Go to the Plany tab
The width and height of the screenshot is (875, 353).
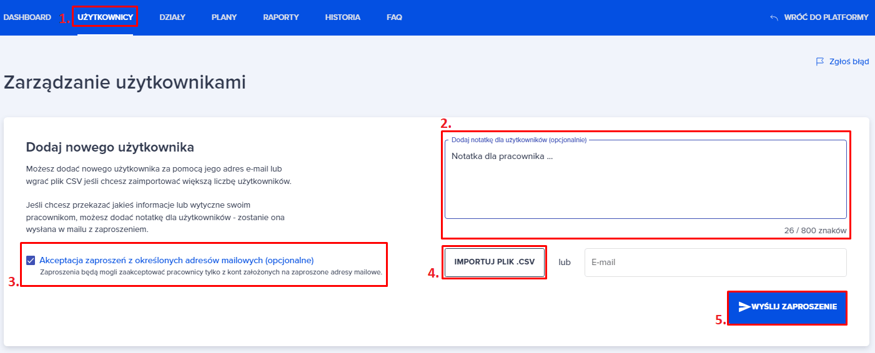coord(224,17)
